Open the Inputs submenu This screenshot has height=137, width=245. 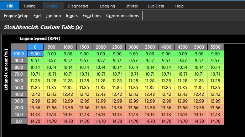pyautogui.click(x=72, y=16)
